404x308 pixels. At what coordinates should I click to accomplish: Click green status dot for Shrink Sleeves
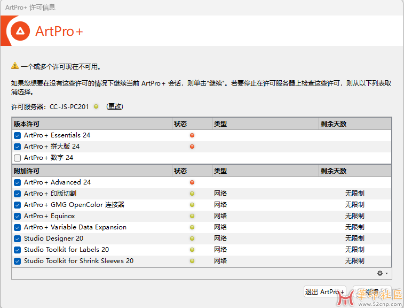(192, 261)
